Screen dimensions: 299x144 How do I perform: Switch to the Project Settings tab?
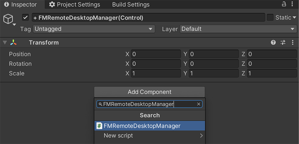pyautogui.click(x=75, y=5)
